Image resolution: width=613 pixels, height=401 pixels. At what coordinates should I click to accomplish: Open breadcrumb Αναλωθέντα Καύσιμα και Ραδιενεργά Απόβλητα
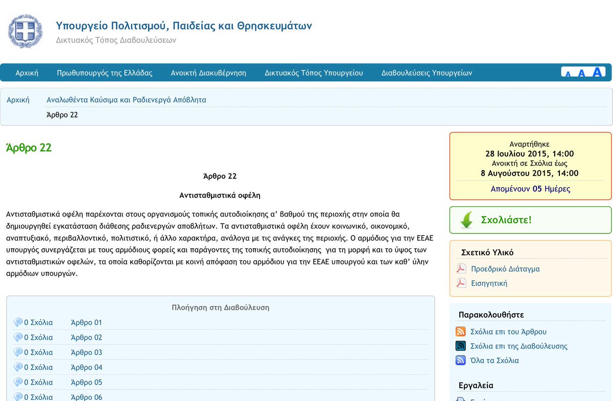point(126,100)
